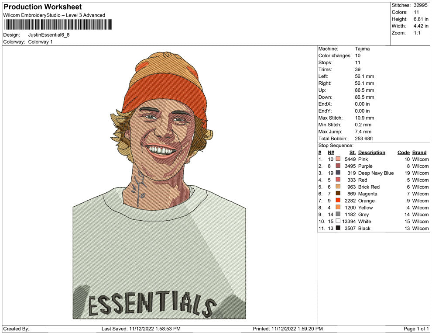Click the Orange thread color swatch
This screenshot has width=432, height=333.
(x=338, y=200)
